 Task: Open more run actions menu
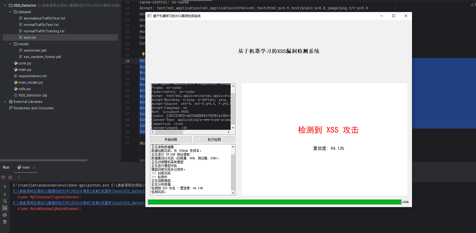[19, 177]
